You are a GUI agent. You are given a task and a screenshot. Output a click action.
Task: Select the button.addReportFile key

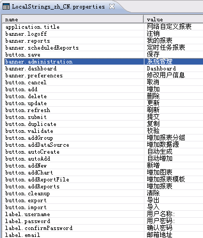37,179
